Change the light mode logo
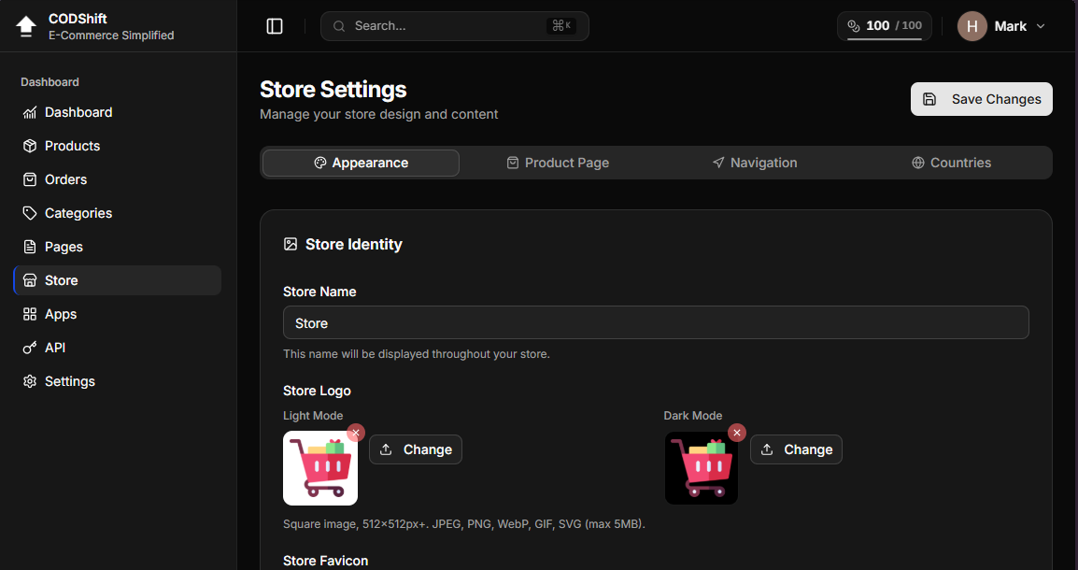1078x570 pixels. [416, 449]
